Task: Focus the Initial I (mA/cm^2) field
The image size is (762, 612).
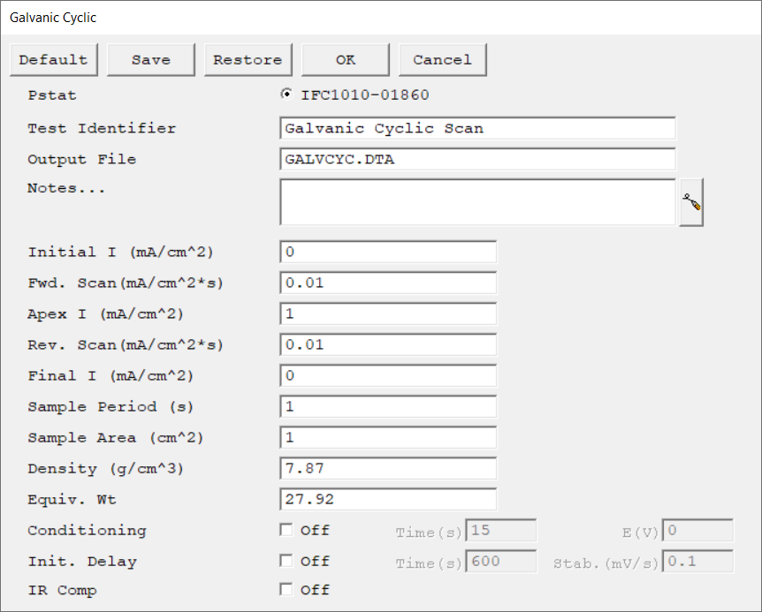Action: [x=388, y=253]
